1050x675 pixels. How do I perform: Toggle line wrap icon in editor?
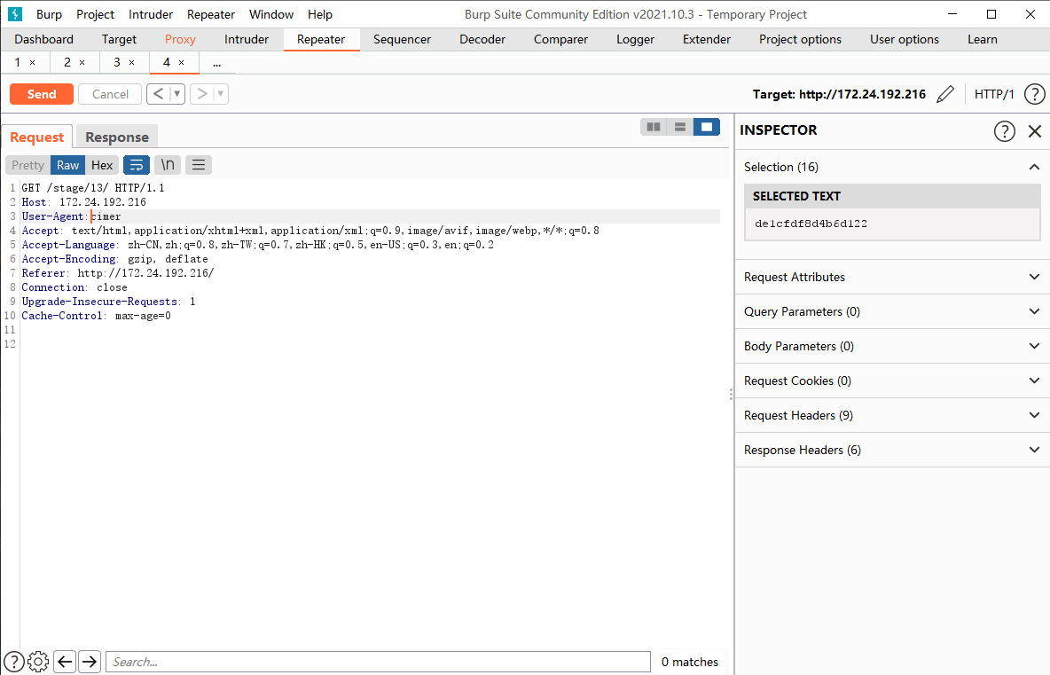coord(137,165)
